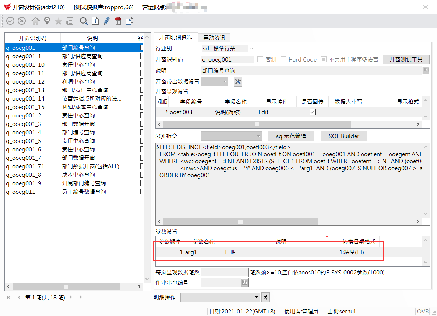Select row q_ooeg001_5
The image size is (437, 316).
click(74, 141)
